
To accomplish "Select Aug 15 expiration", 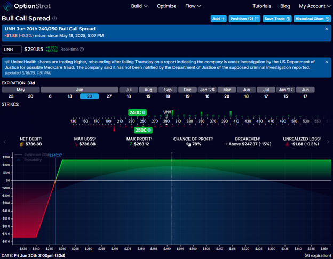I will pyautogui.click(x=148, y=96).
